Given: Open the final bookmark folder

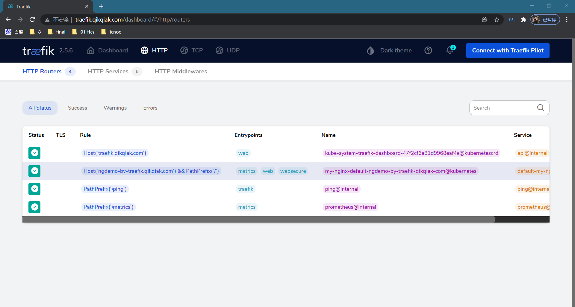Looking at the screenshot, I should coord(57,32).
